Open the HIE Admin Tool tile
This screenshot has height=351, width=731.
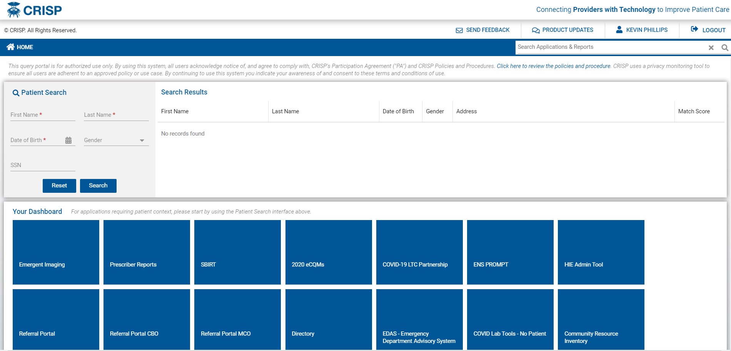[x=601, y=252]
